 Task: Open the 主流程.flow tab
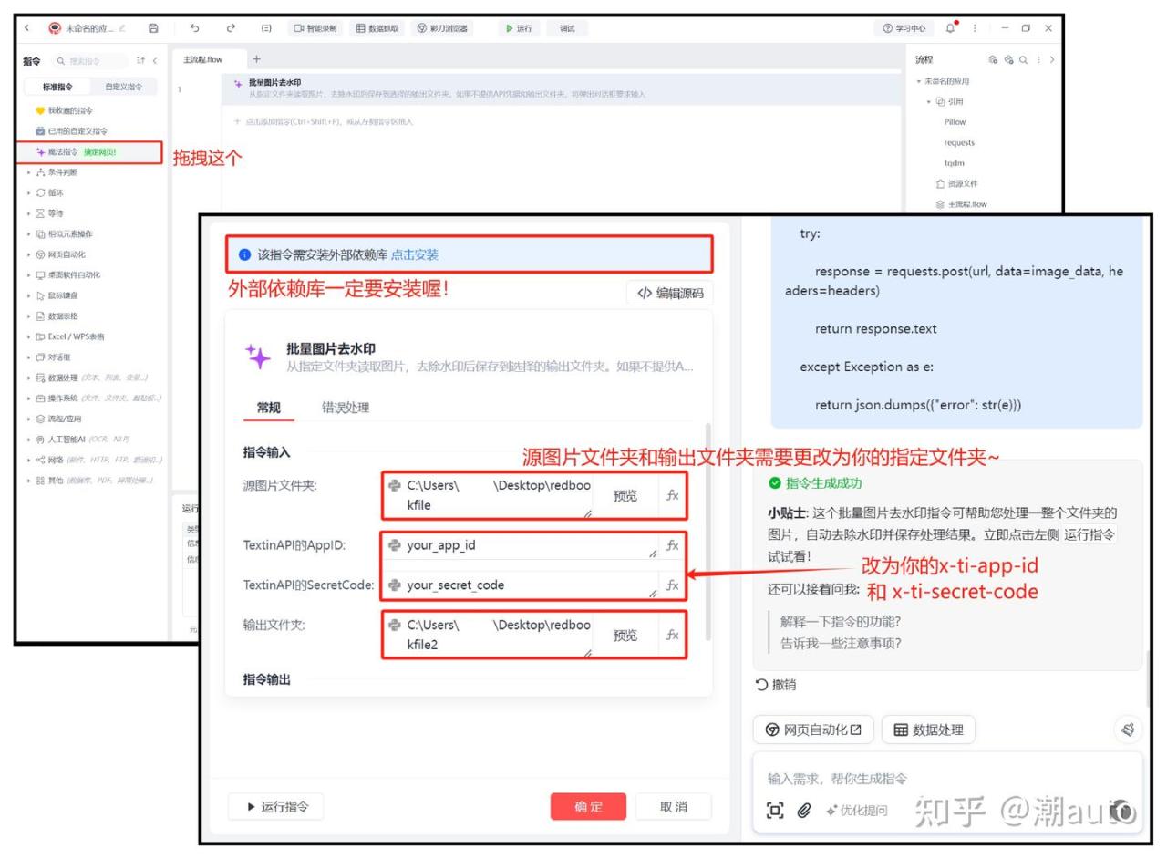pos(202,60)
